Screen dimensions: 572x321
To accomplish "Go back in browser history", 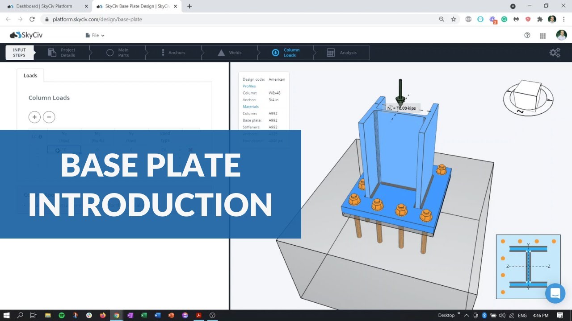I will [x=8, y=19].
